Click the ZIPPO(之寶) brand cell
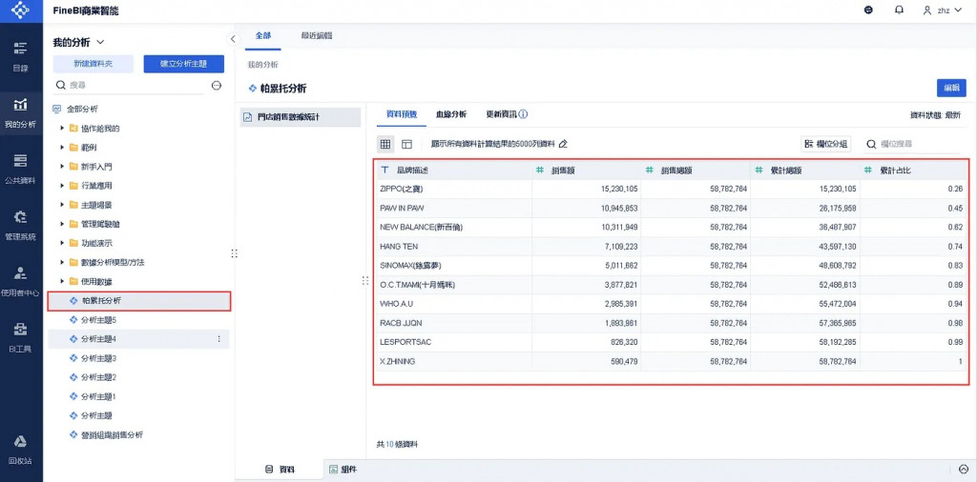The height and width of the screenshot is (482, 977). (x=454, y=189)
